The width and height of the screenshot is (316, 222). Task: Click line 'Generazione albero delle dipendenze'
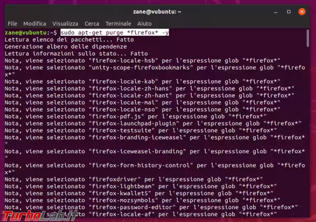(66, 46)
